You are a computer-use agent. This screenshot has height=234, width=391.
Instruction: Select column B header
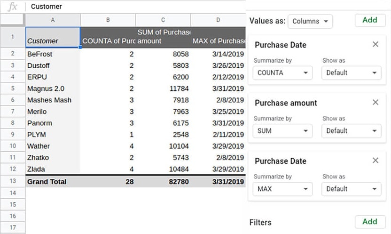coord(108,20)
